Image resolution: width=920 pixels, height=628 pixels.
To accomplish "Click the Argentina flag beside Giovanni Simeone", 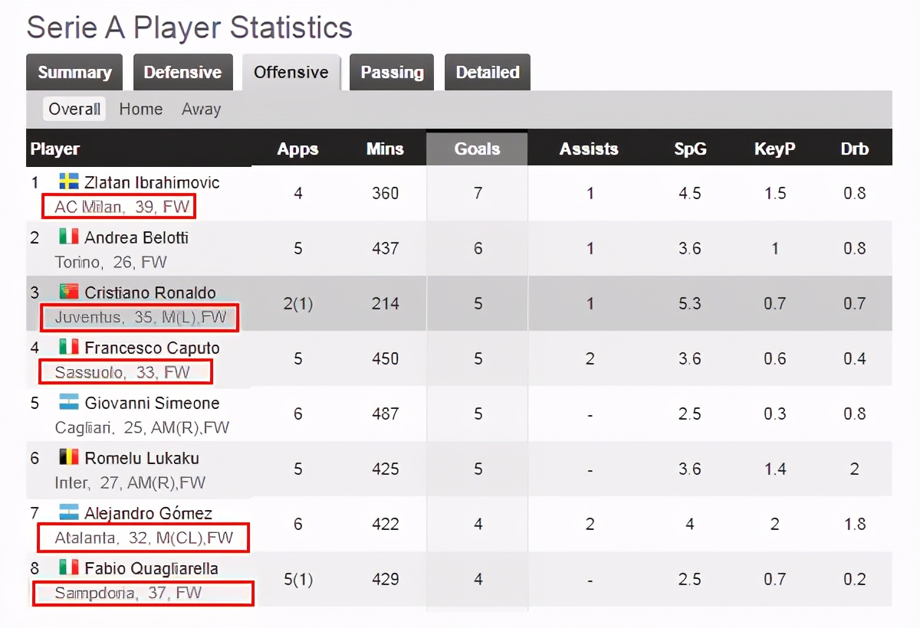I will 69,403.
